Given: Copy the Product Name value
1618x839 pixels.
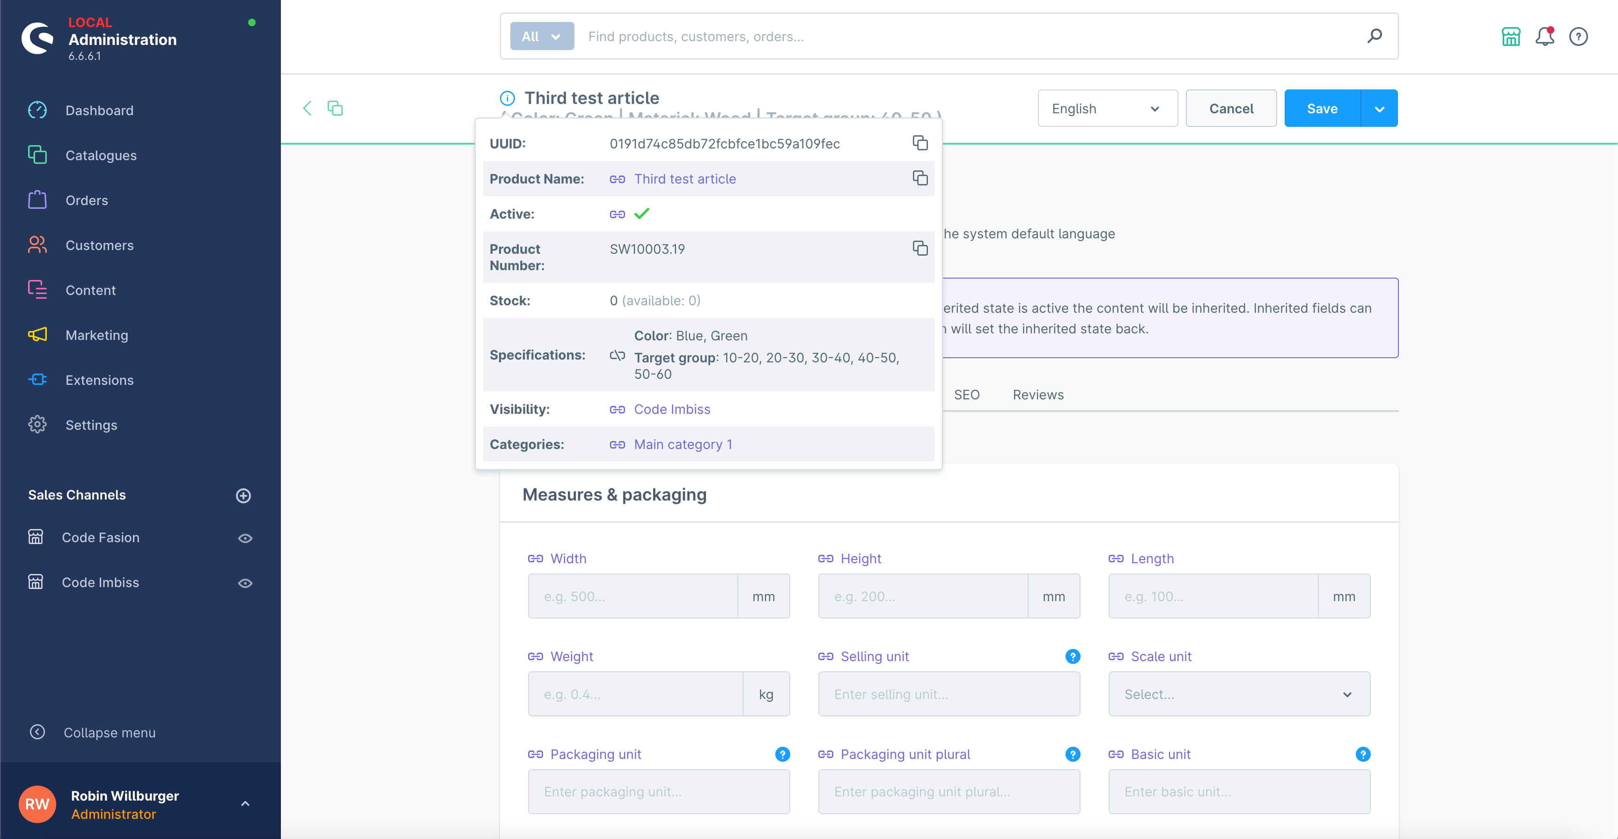Looking at the screenshot, I should pos(920,178).
